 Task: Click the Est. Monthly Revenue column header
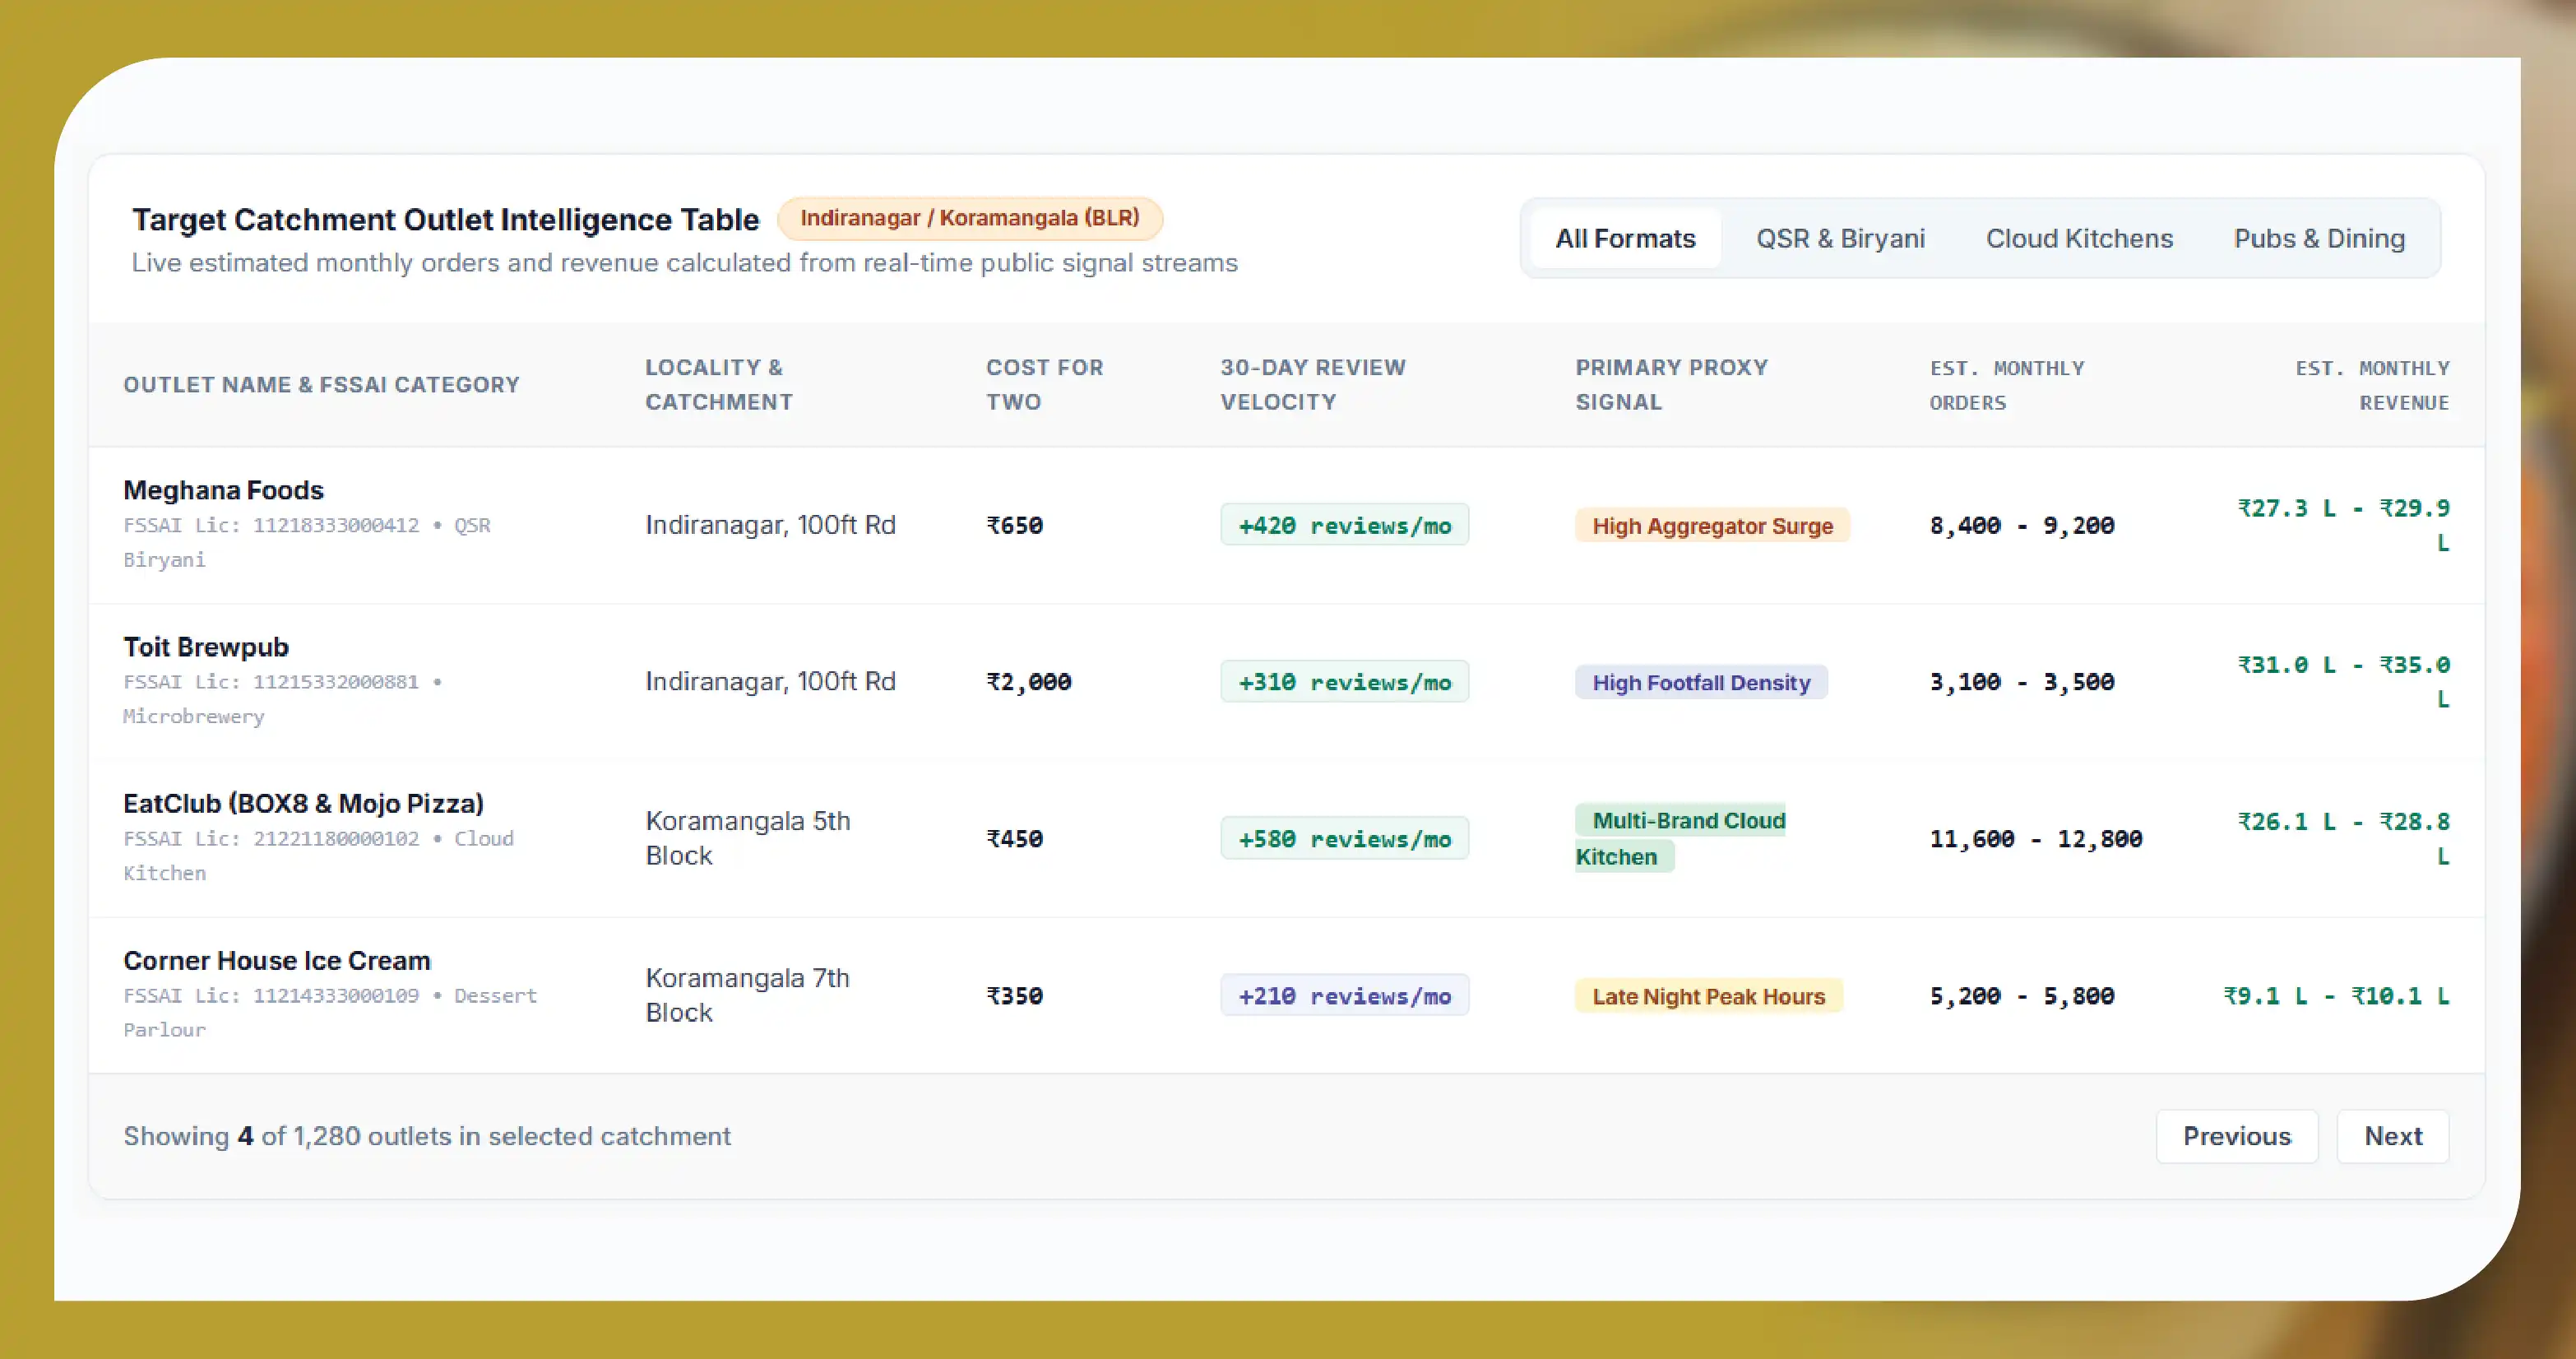[2372, 385]
